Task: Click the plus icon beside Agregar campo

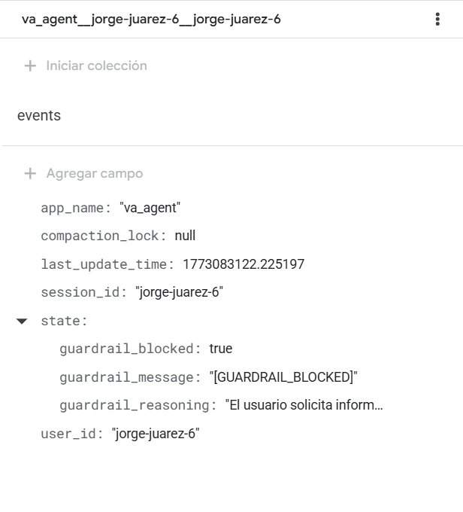Action: coord(30,173)
